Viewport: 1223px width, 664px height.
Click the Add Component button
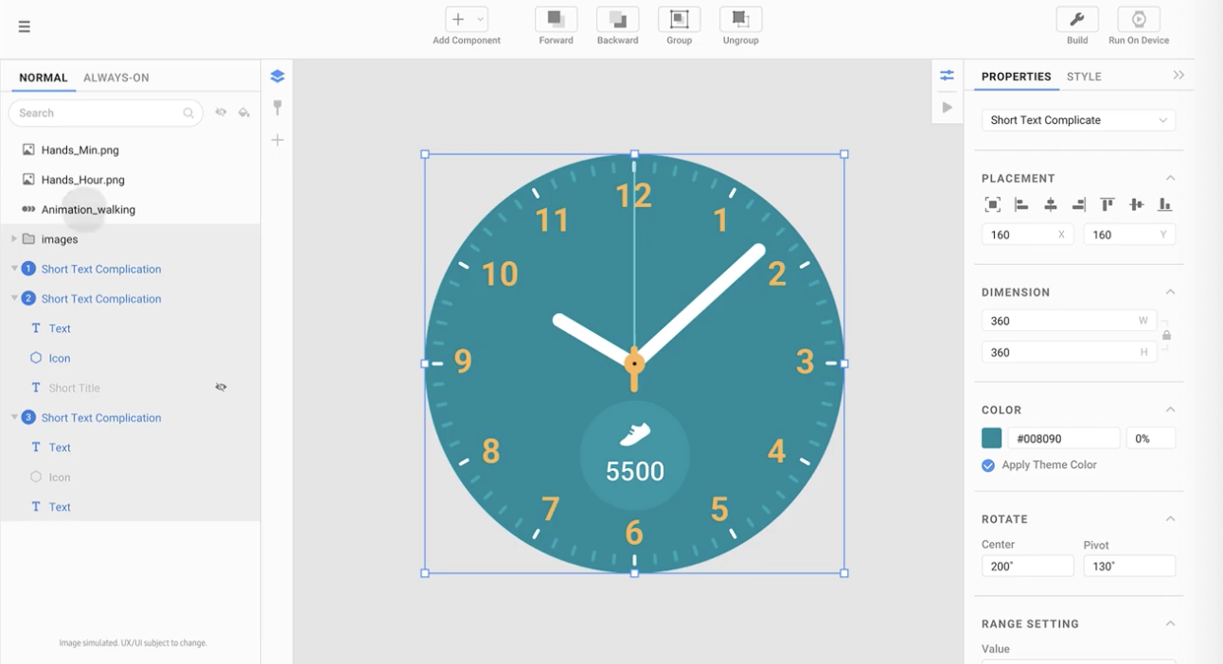466,20
